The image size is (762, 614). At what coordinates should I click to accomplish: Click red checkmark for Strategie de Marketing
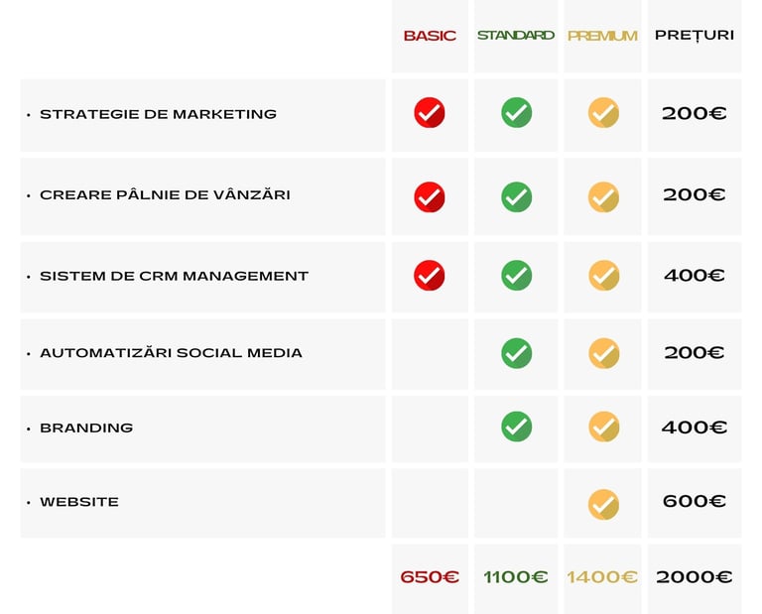click(x=430, y=113)
